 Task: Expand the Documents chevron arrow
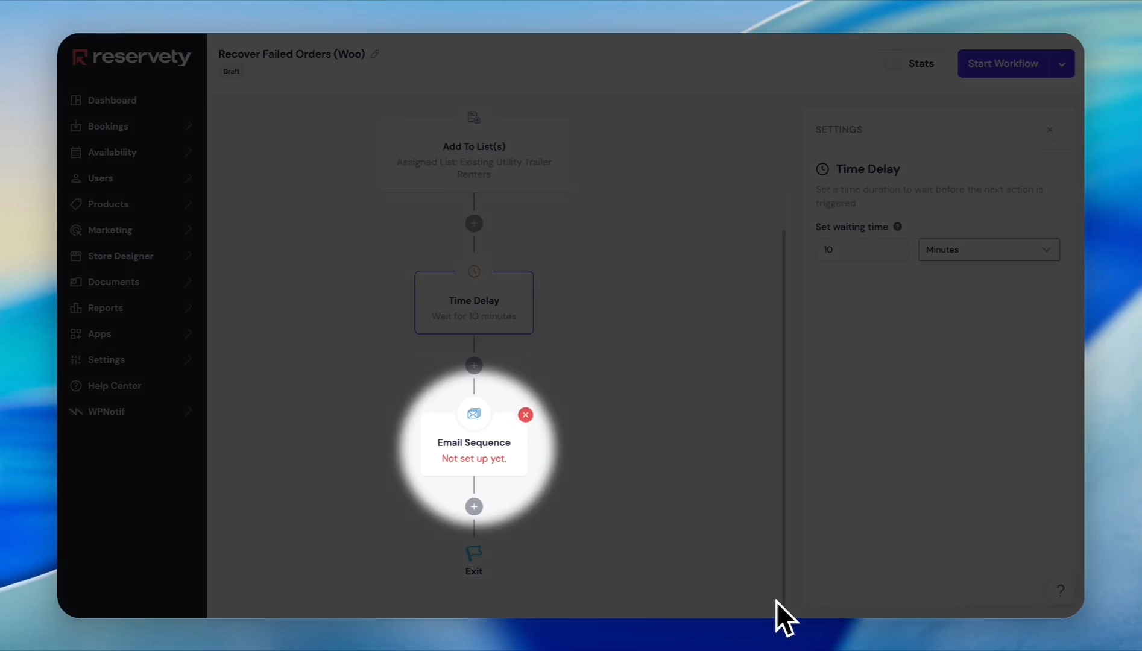coord(188,281)
